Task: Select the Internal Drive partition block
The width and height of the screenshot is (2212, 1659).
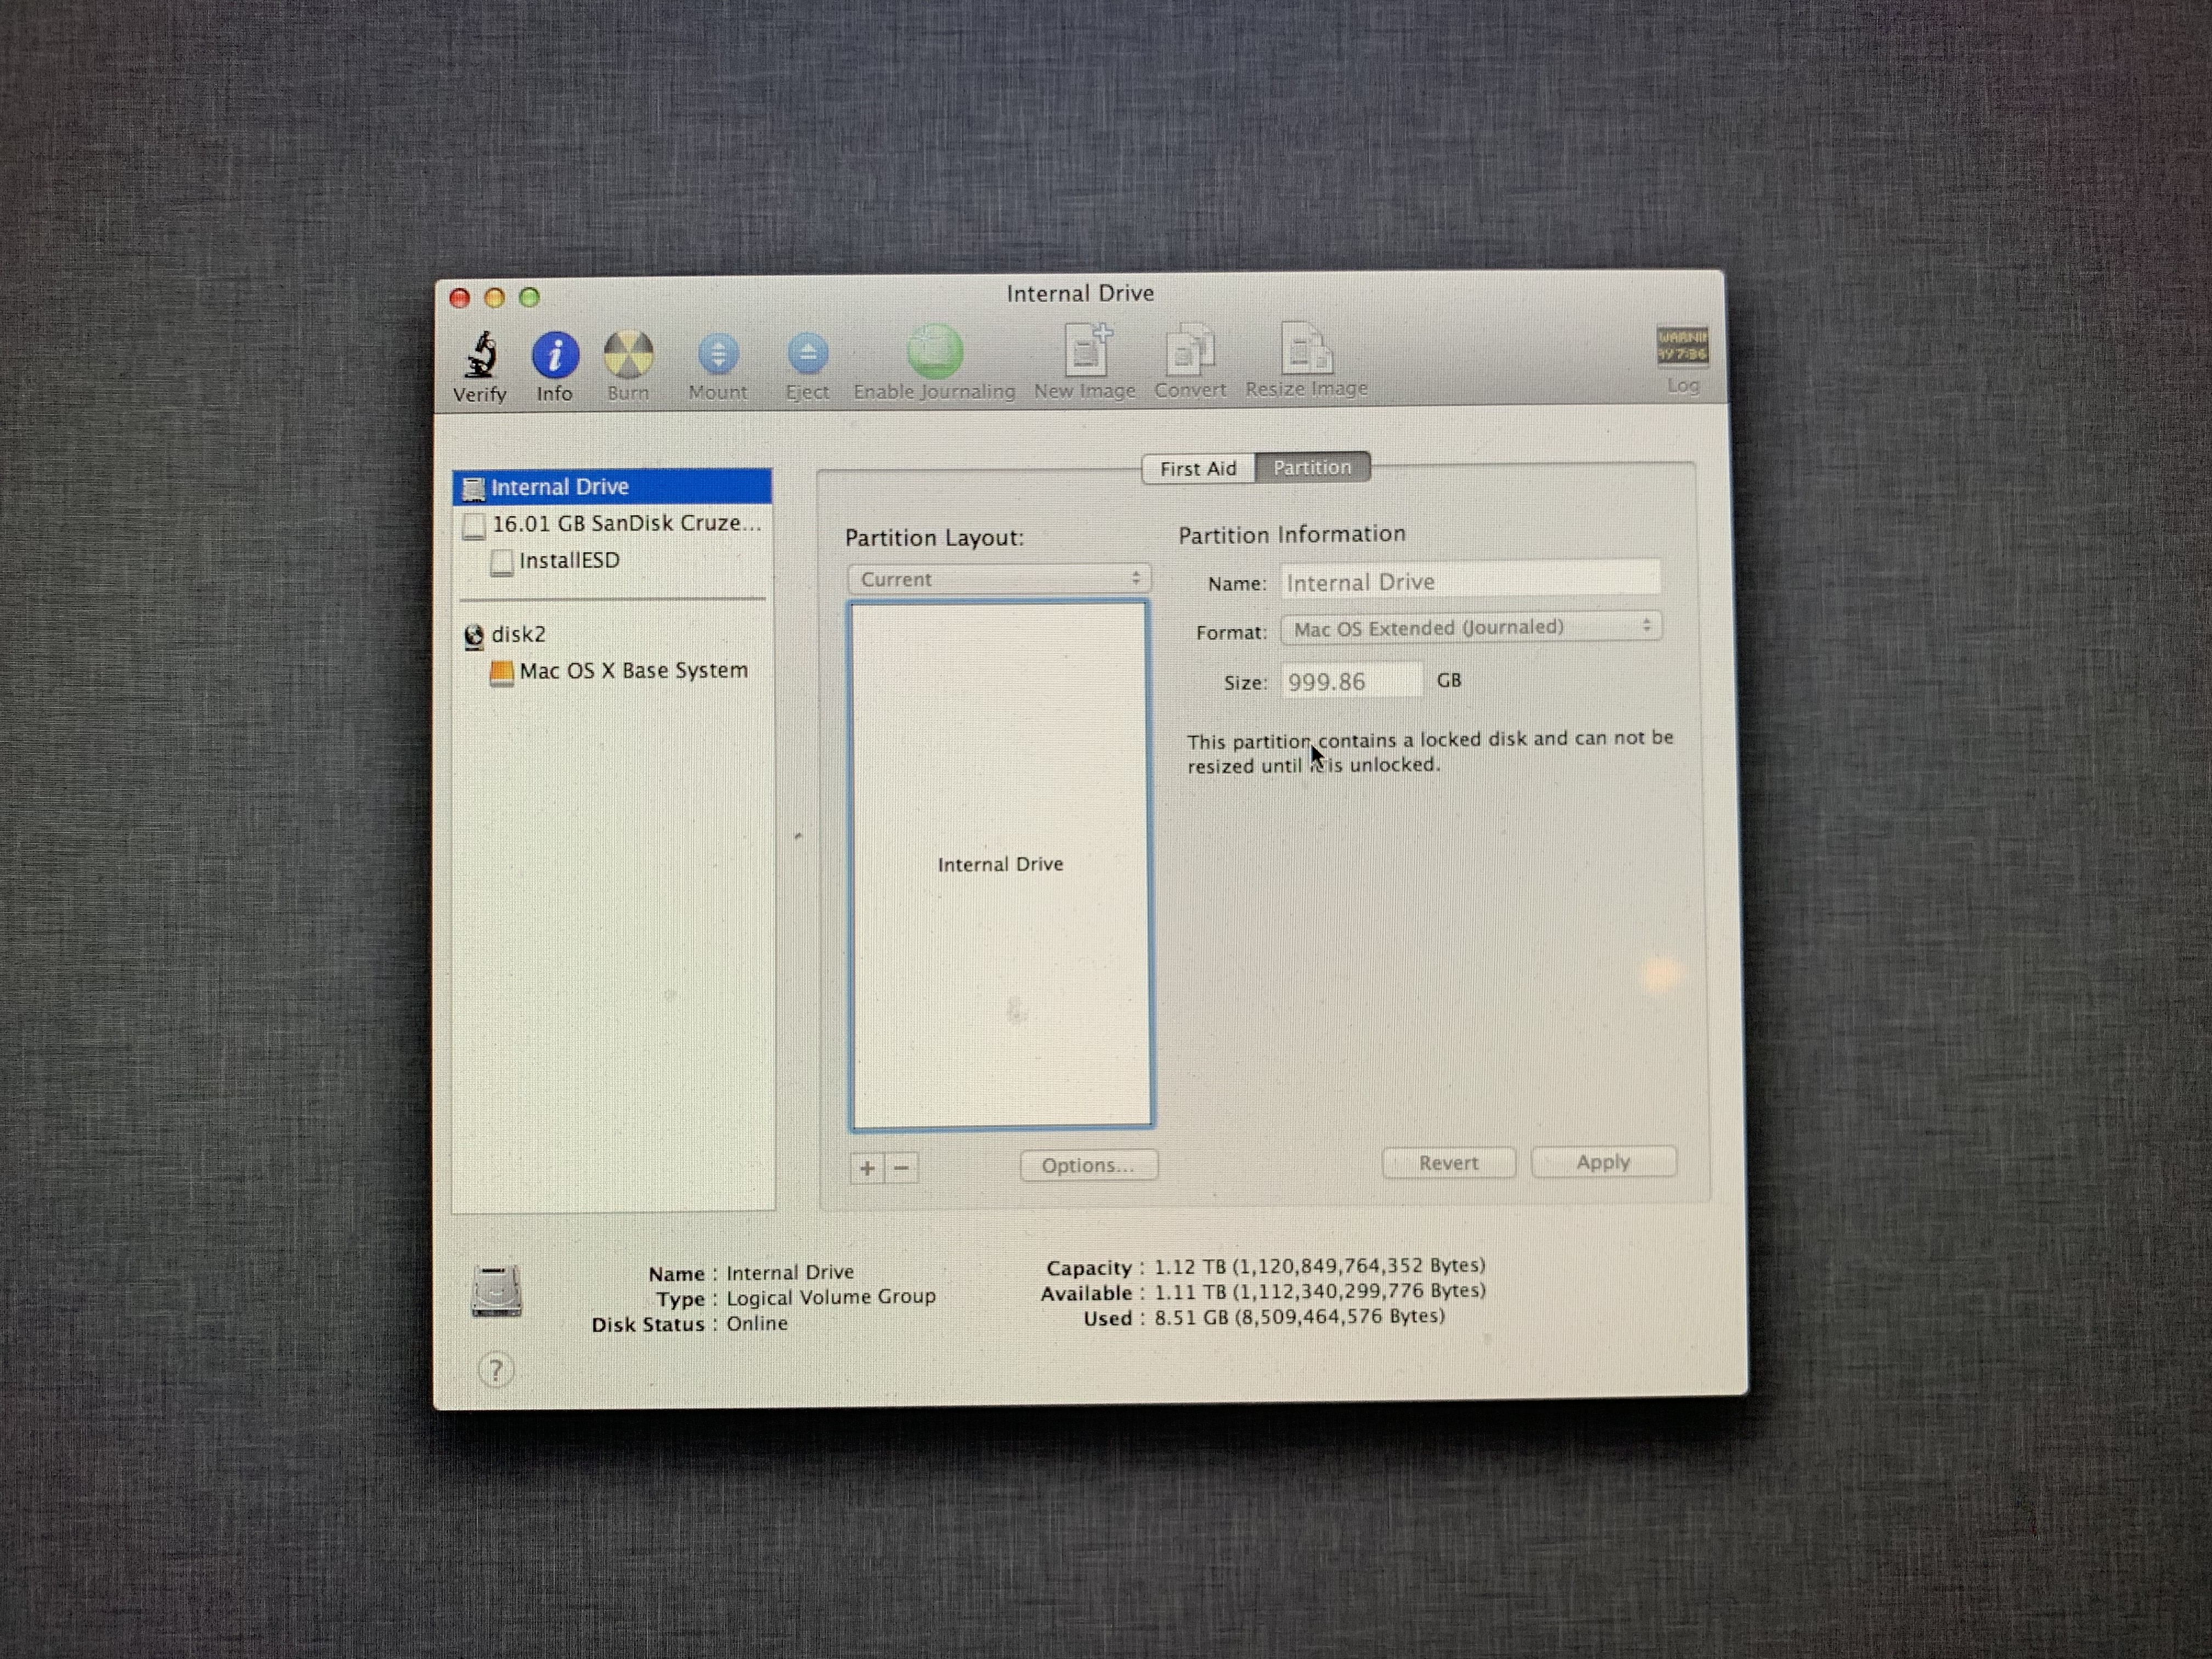Action: coord(1001,865)
